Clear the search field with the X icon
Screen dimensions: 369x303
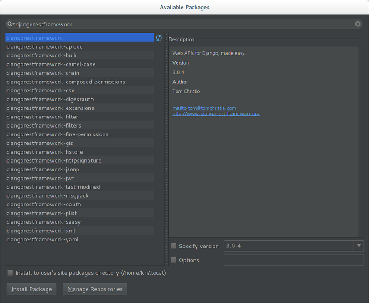358,24
